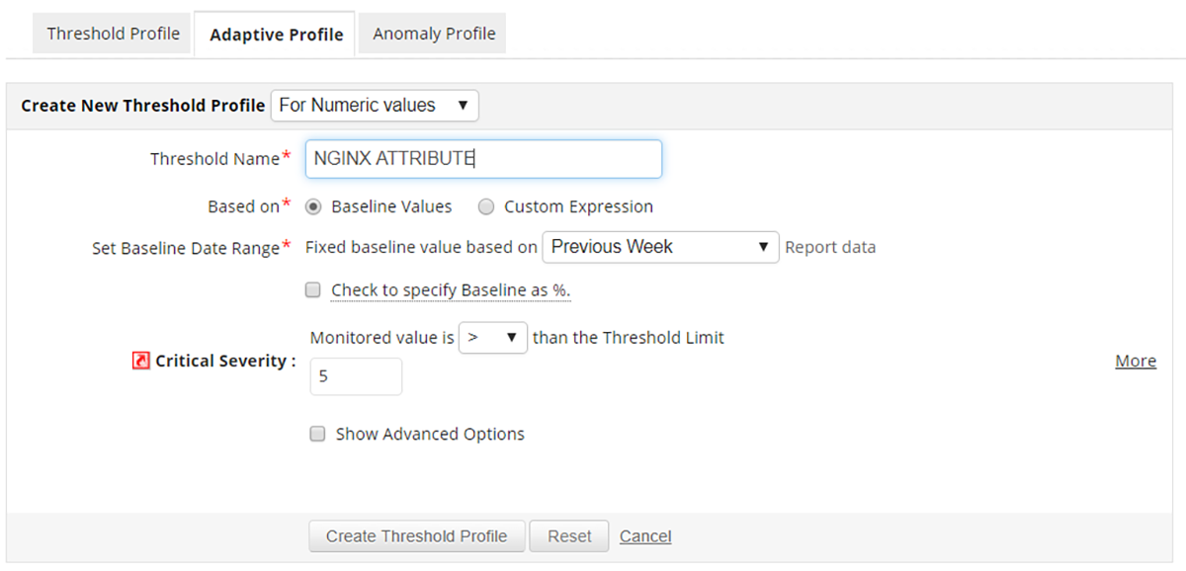
Task: Click the dotted "Check to specify Baseline as %" label
Action: tap(451, 290)
